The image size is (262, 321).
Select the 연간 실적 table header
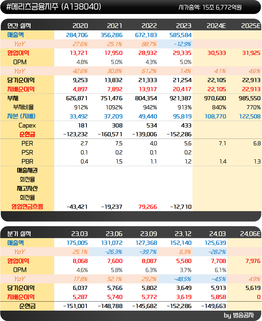(19, 26)
